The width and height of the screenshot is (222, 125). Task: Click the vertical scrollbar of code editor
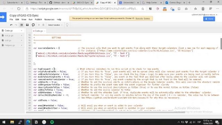pos(221,44)
